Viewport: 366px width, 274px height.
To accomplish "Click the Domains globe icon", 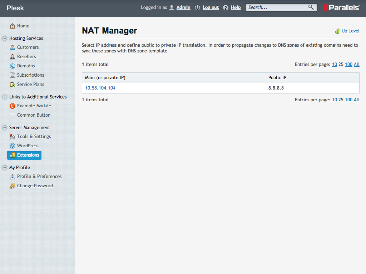I will click(x=13, y=66).
